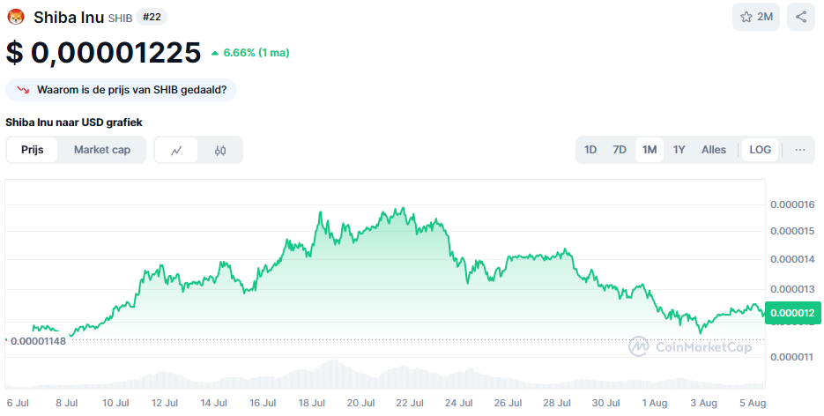Click the $ 0,00001225 price text
This screenshot has width=824, height=416.
click(103, 53)
